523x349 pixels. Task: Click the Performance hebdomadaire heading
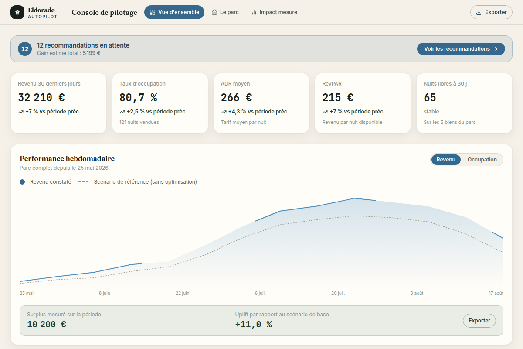(x=67, y=158)
